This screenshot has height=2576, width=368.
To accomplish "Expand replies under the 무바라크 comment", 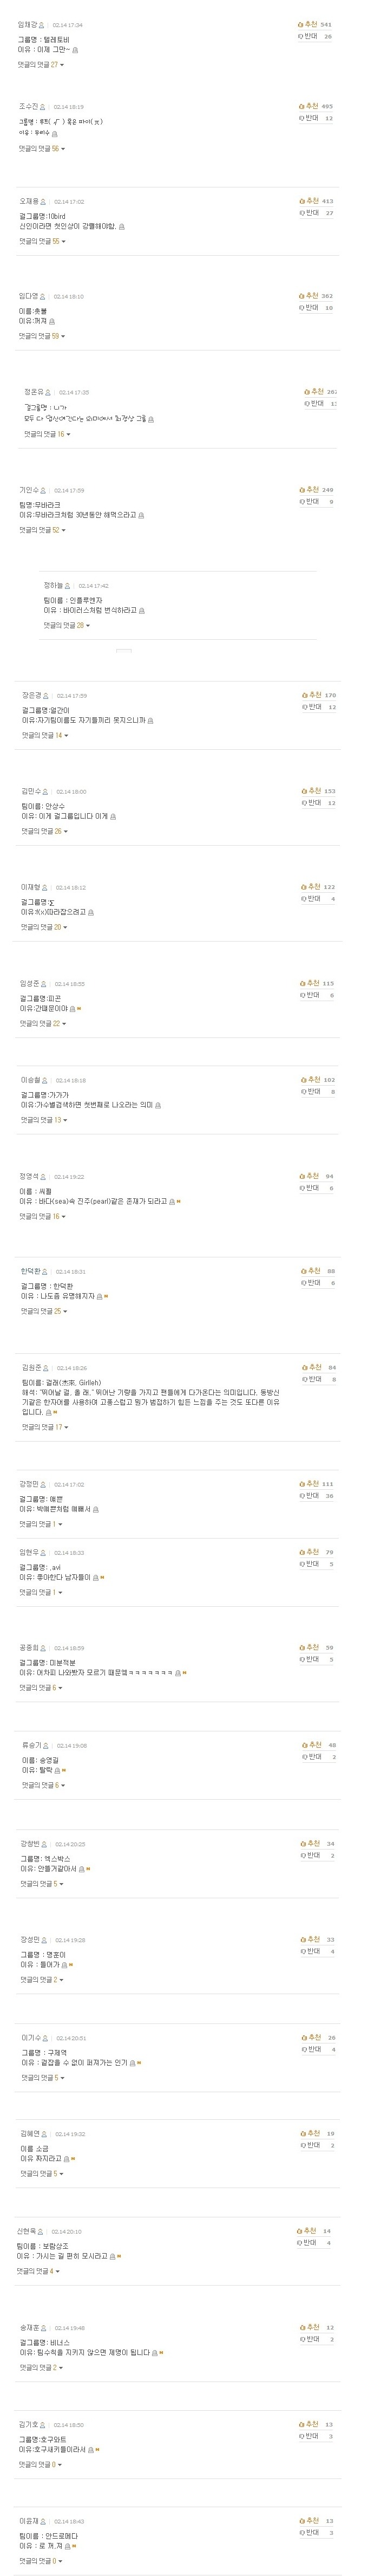I will pyautogui.click(x=41, y=530).
